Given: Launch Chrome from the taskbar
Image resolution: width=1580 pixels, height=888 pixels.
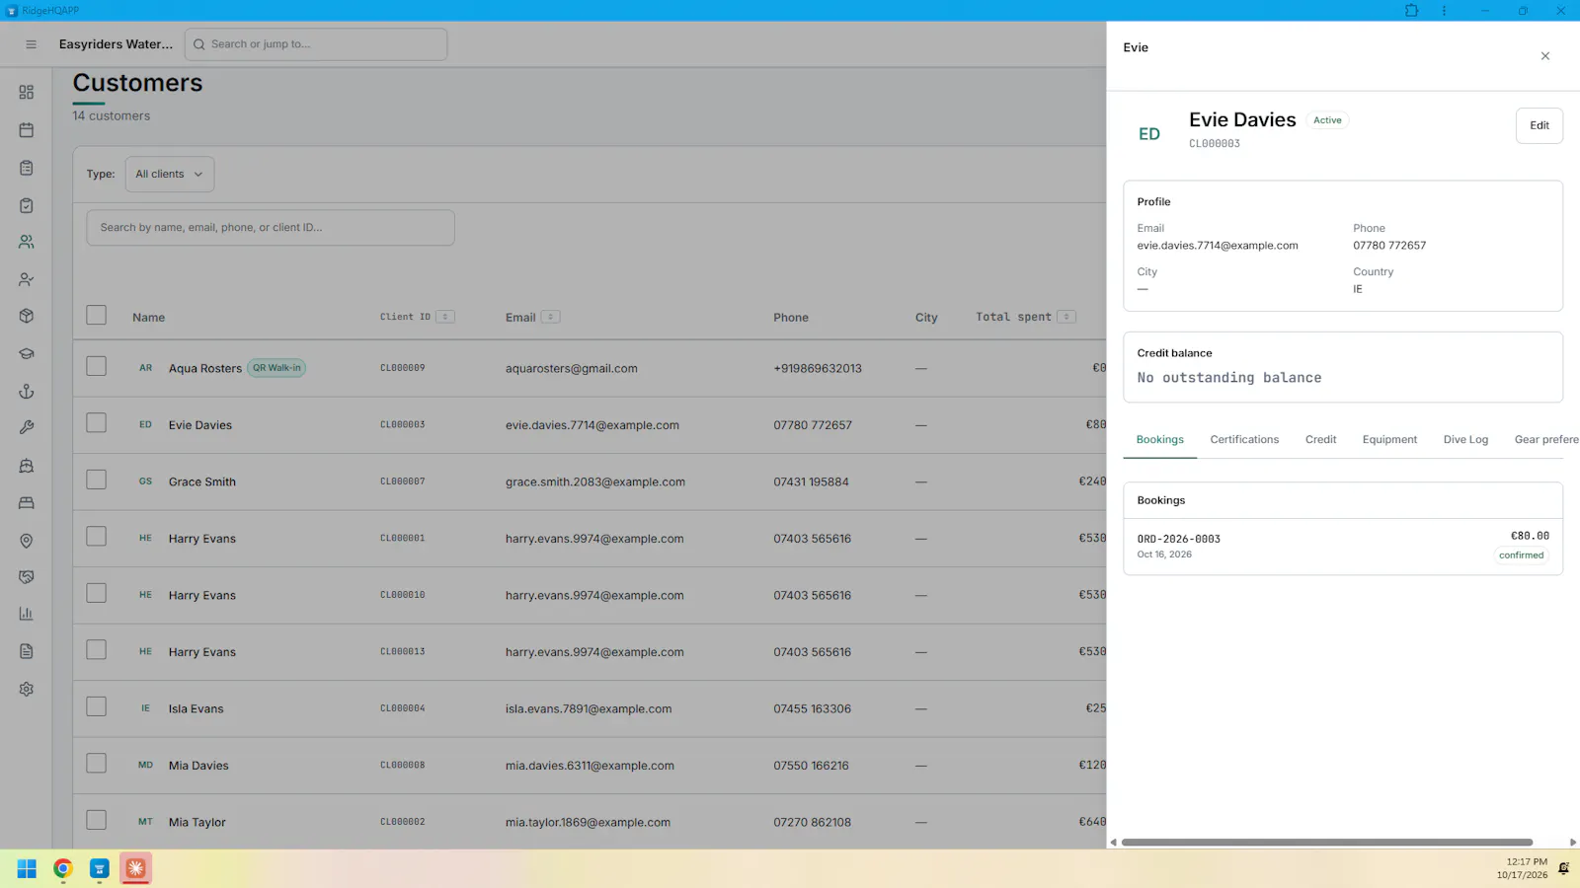Looking at the screenshot, I should [x=63, y=868].
